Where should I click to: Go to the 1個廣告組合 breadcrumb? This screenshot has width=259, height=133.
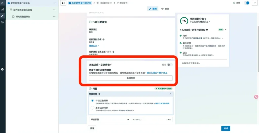(x=104, y=3)
